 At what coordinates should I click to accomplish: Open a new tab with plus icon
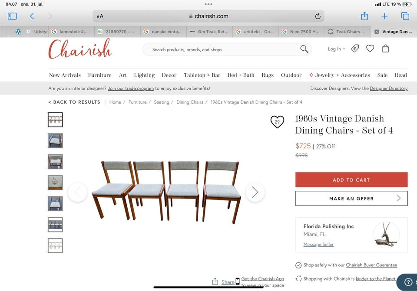pyautogui.click(x=384, y=16)
